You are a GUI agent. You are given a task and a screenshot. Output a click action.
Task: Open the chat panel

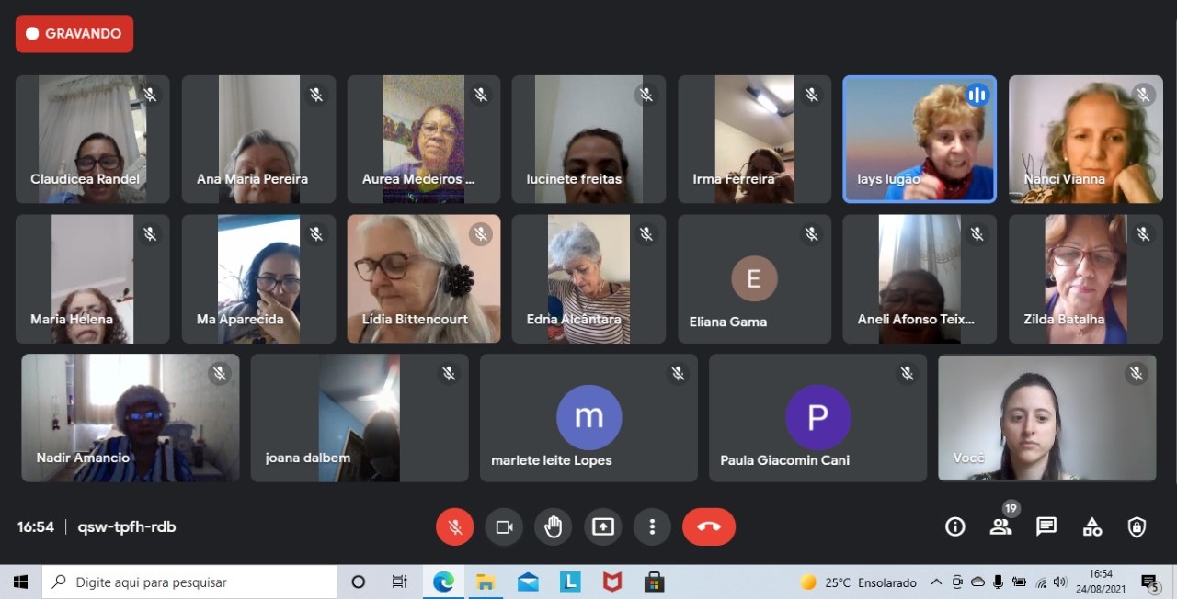(1046, 526)
